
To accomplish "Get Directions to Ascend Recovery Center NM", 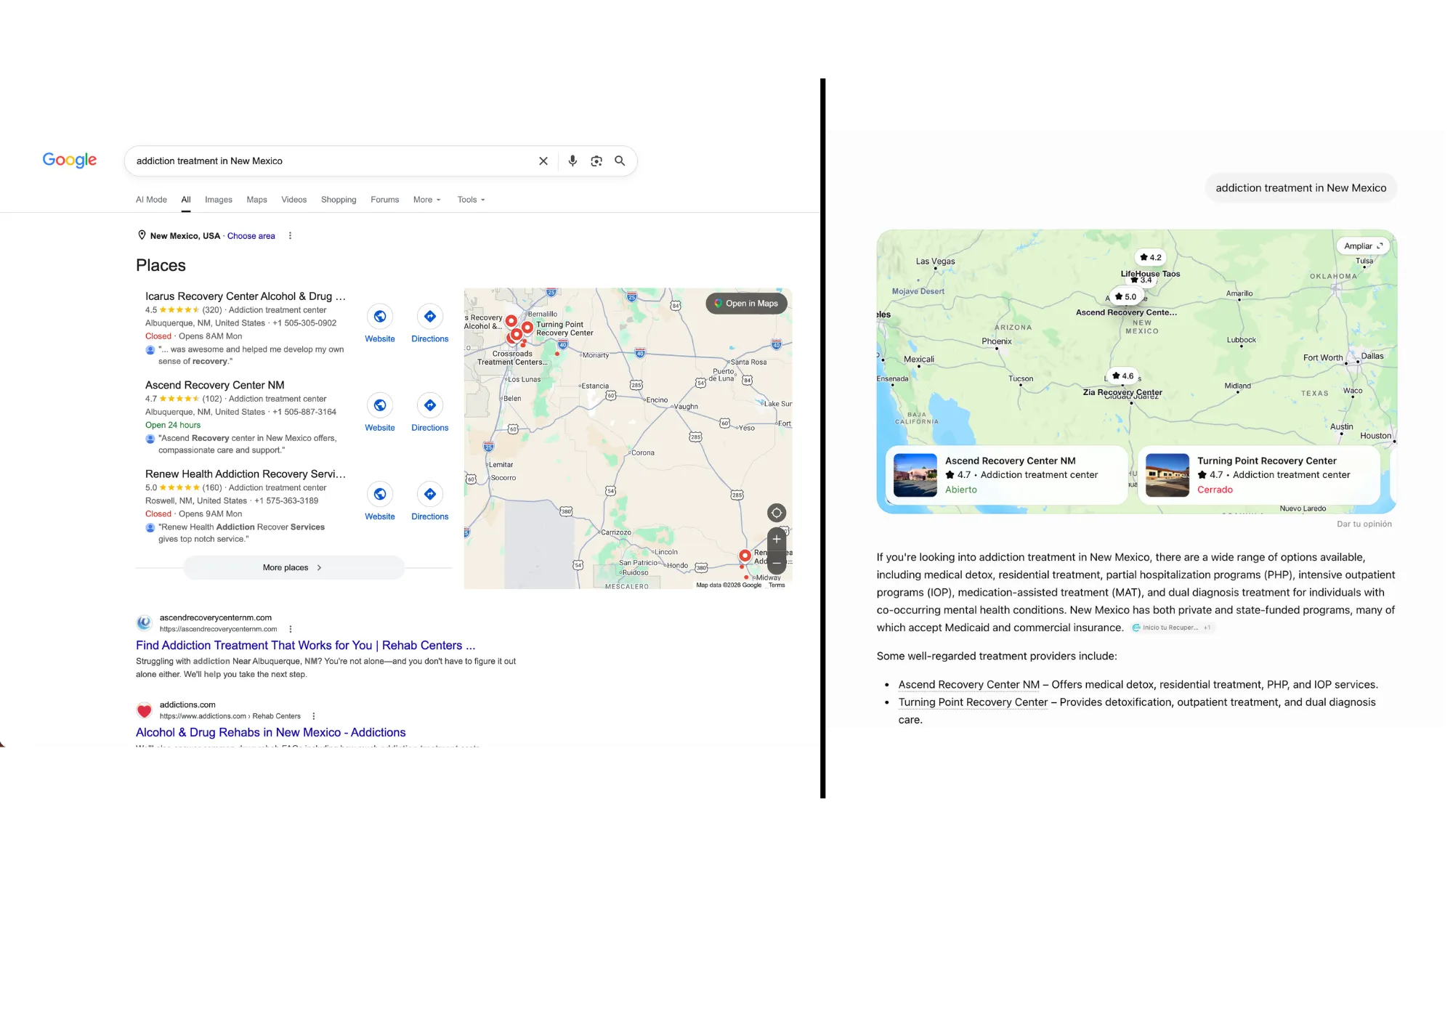I will pos(430,413).
